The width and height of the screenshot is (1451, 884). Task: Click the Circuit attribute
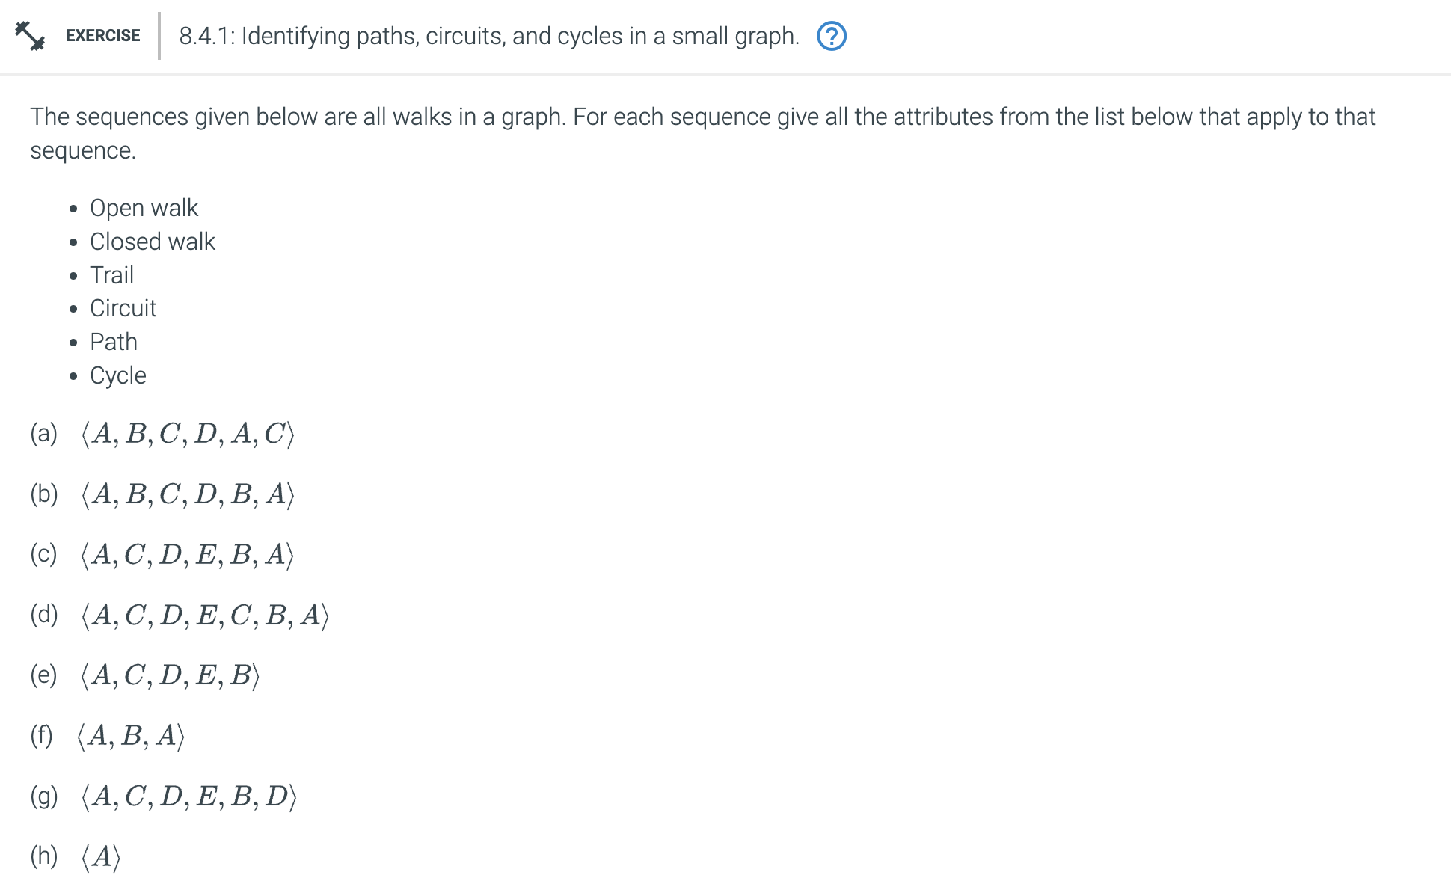pos(123,308)
